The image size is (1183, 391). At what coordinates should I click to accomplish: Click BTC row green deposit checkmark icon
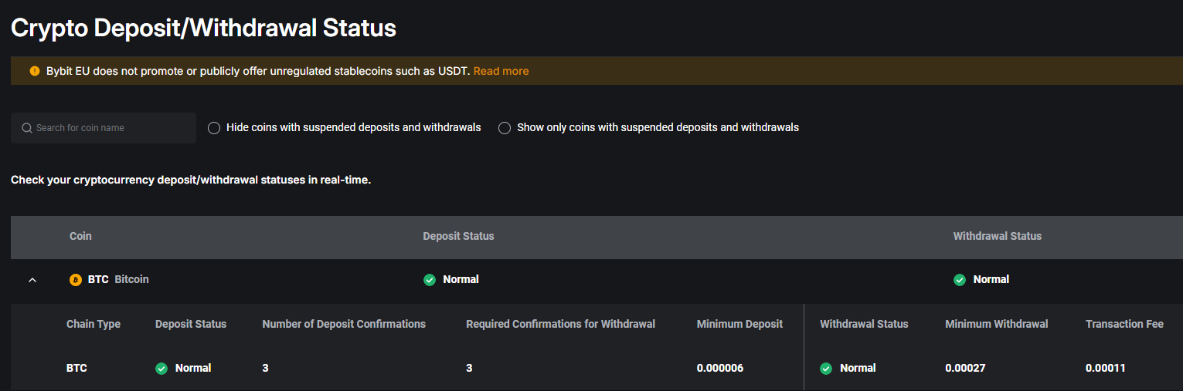click(430, 280)
